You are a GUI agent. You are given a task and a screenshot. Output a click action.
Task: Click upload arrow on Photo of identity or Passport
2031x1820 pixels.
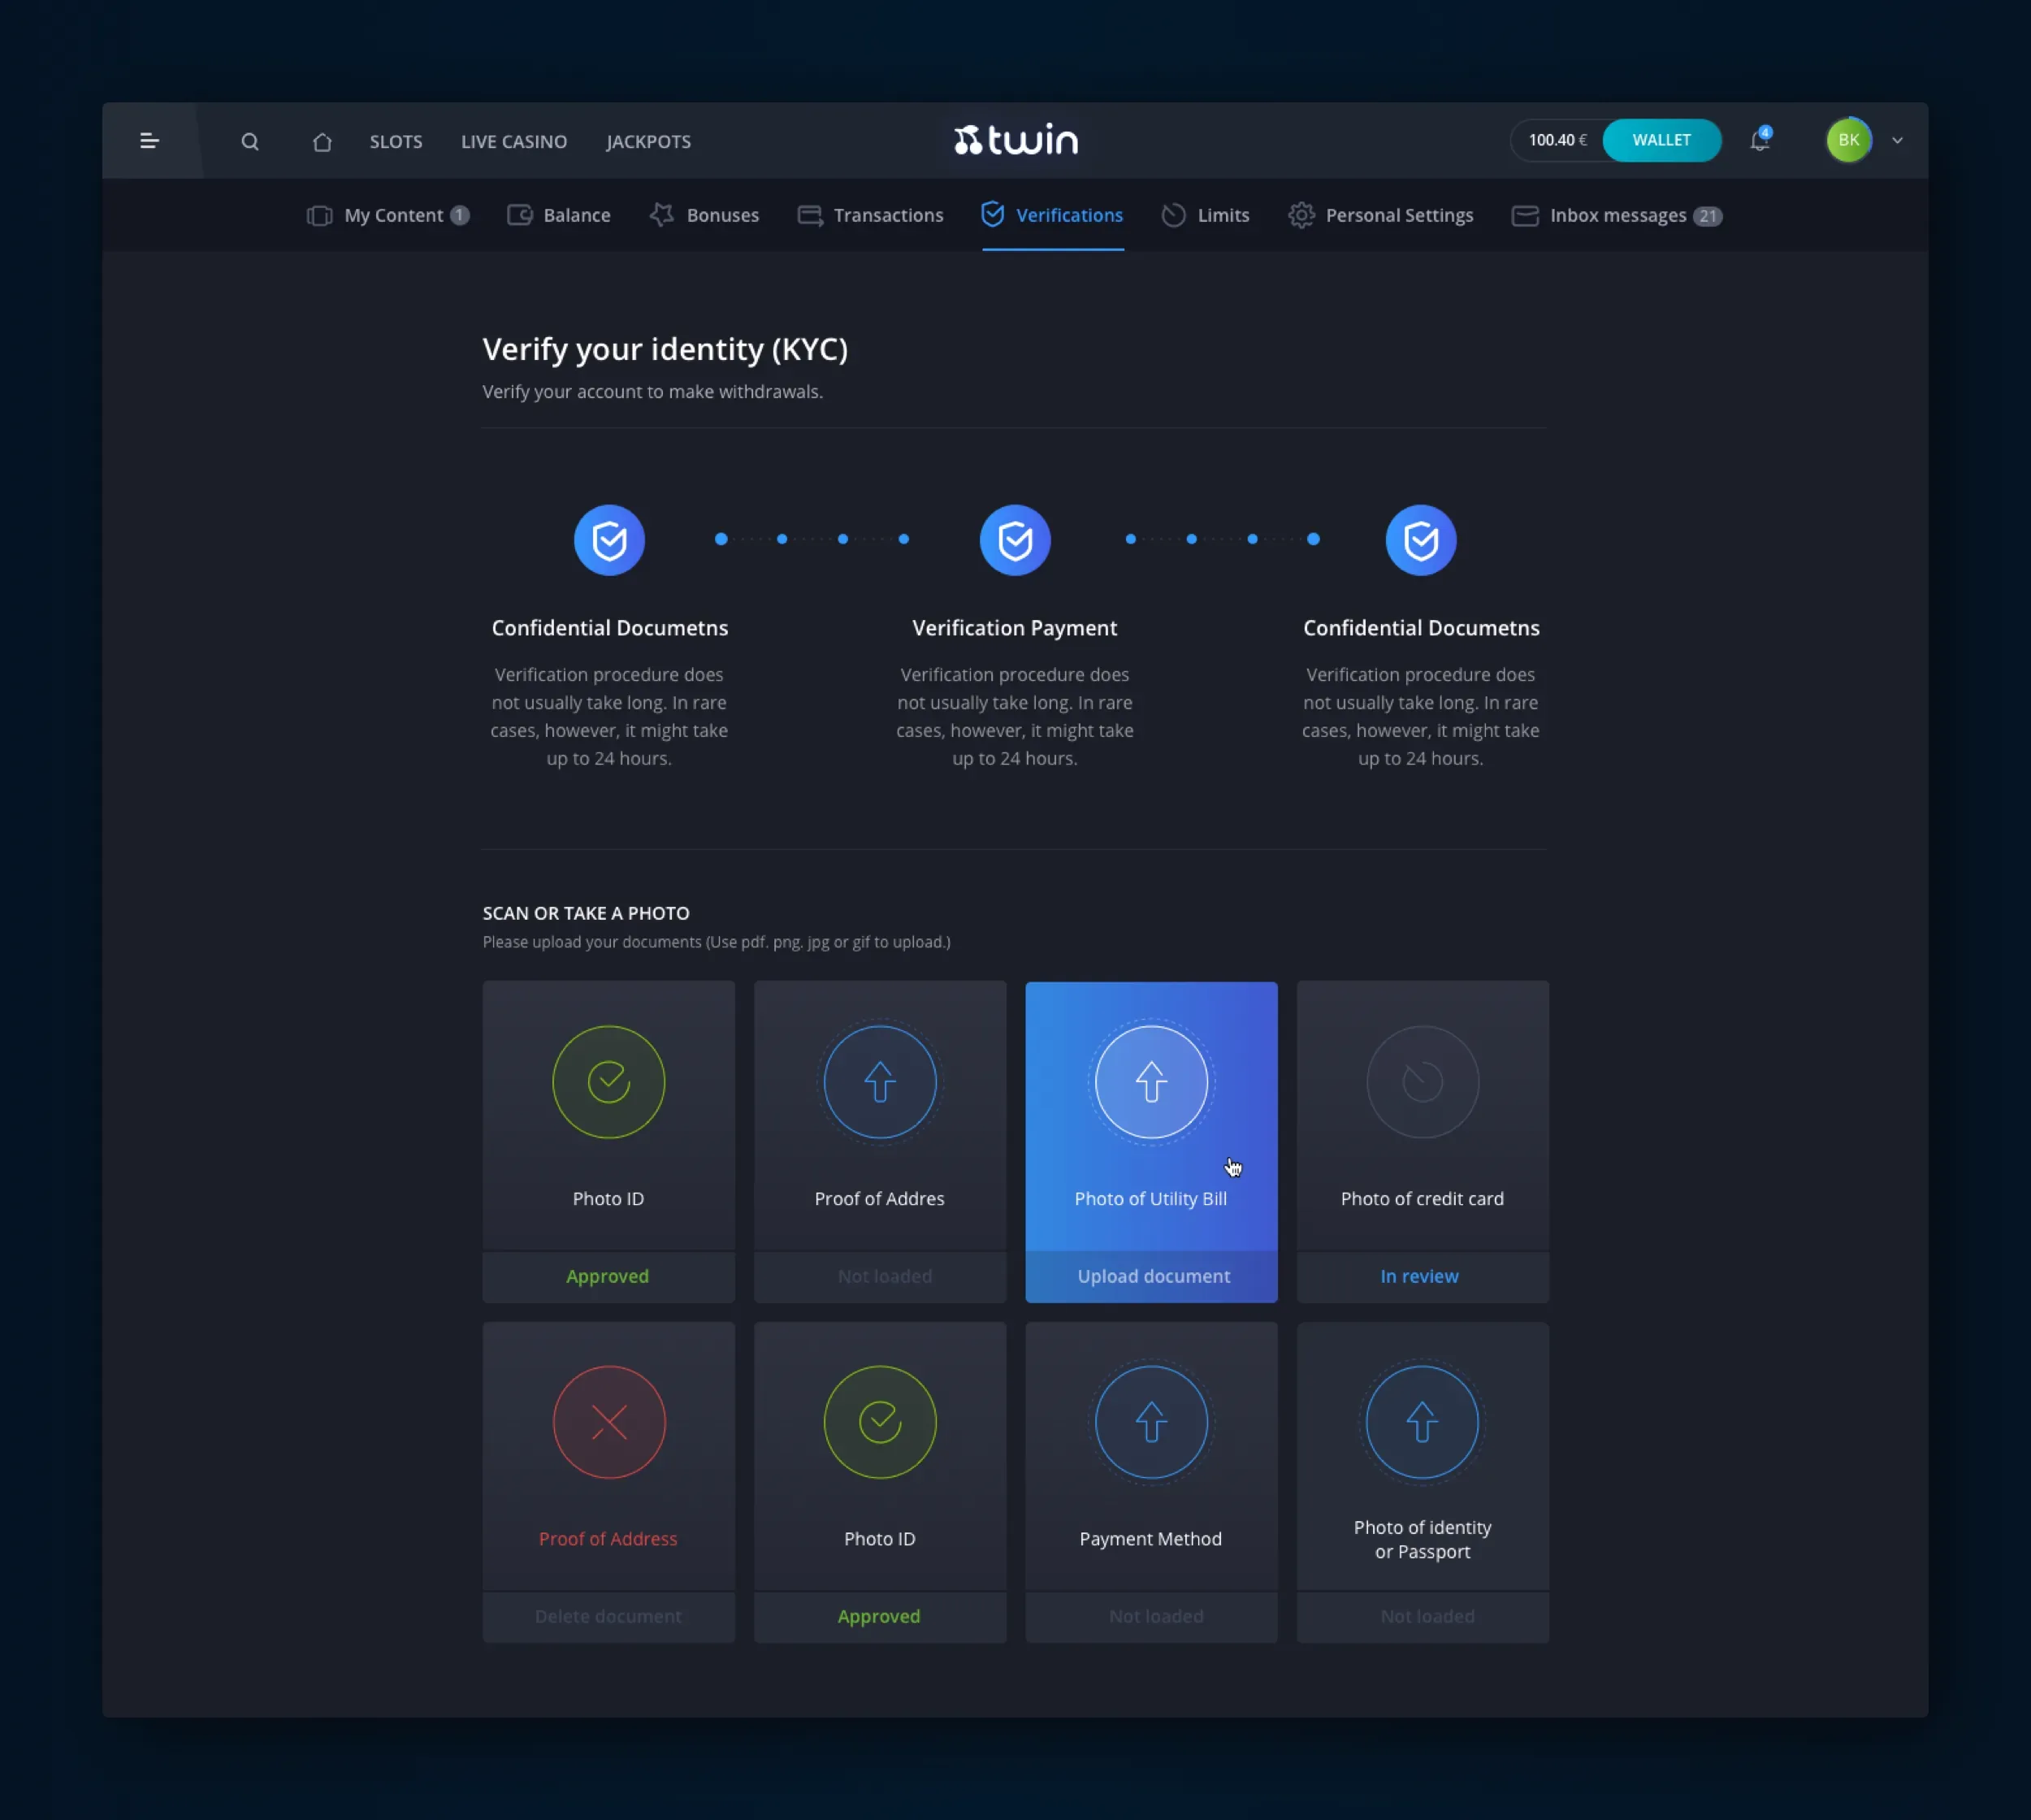coord(1422,1422)
